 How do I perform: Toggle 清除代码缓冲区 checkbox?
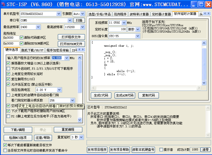21,37
